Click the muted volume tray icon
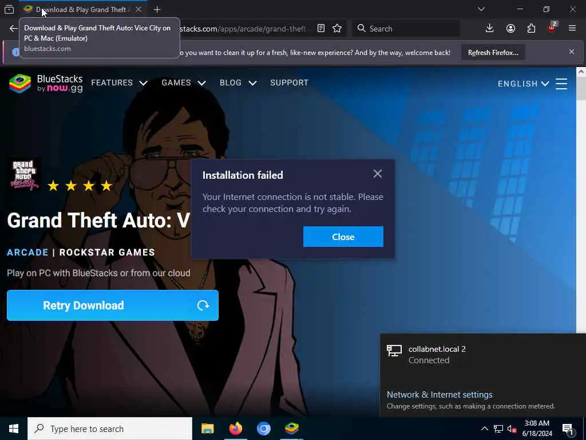The image size is (586, 440). pos(512,429)
